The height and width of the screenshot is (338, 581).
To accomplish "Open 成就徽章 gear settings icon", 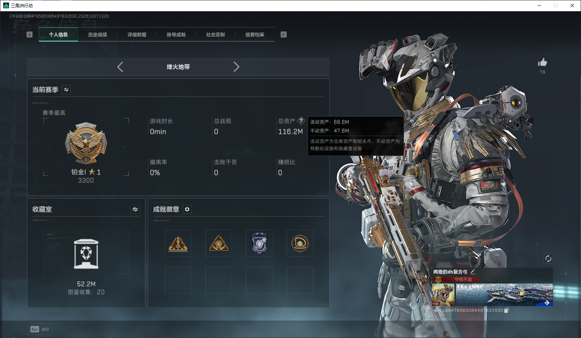I will [x=187, y=209].
